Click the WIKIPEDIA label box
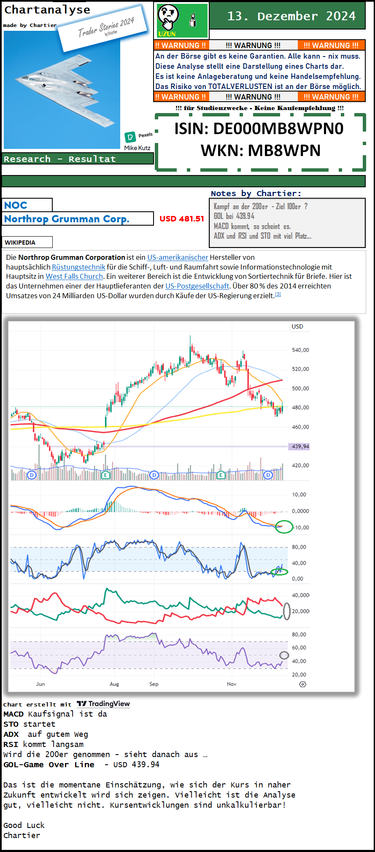Screen dimensions: 375x852 click(27, 242)
